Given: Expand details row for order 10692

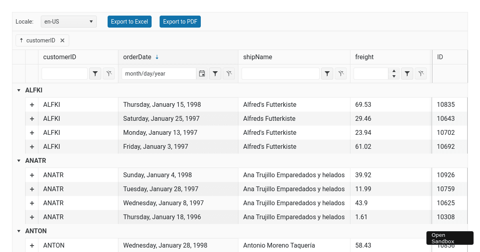Looking at the screenshot, I should 32,147.
